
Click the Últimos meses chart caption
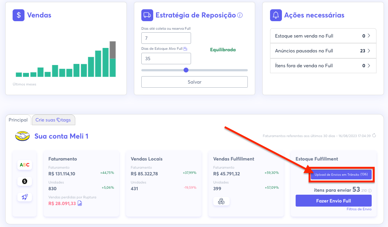click(24, 84)
